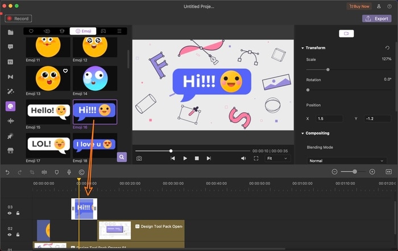Toggle the lock on track 02
The width and height of the screenshot is (398, 251).
[18, 235]
